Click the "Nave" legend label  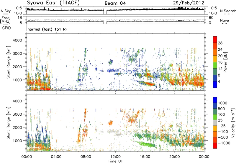coord(224,21)
